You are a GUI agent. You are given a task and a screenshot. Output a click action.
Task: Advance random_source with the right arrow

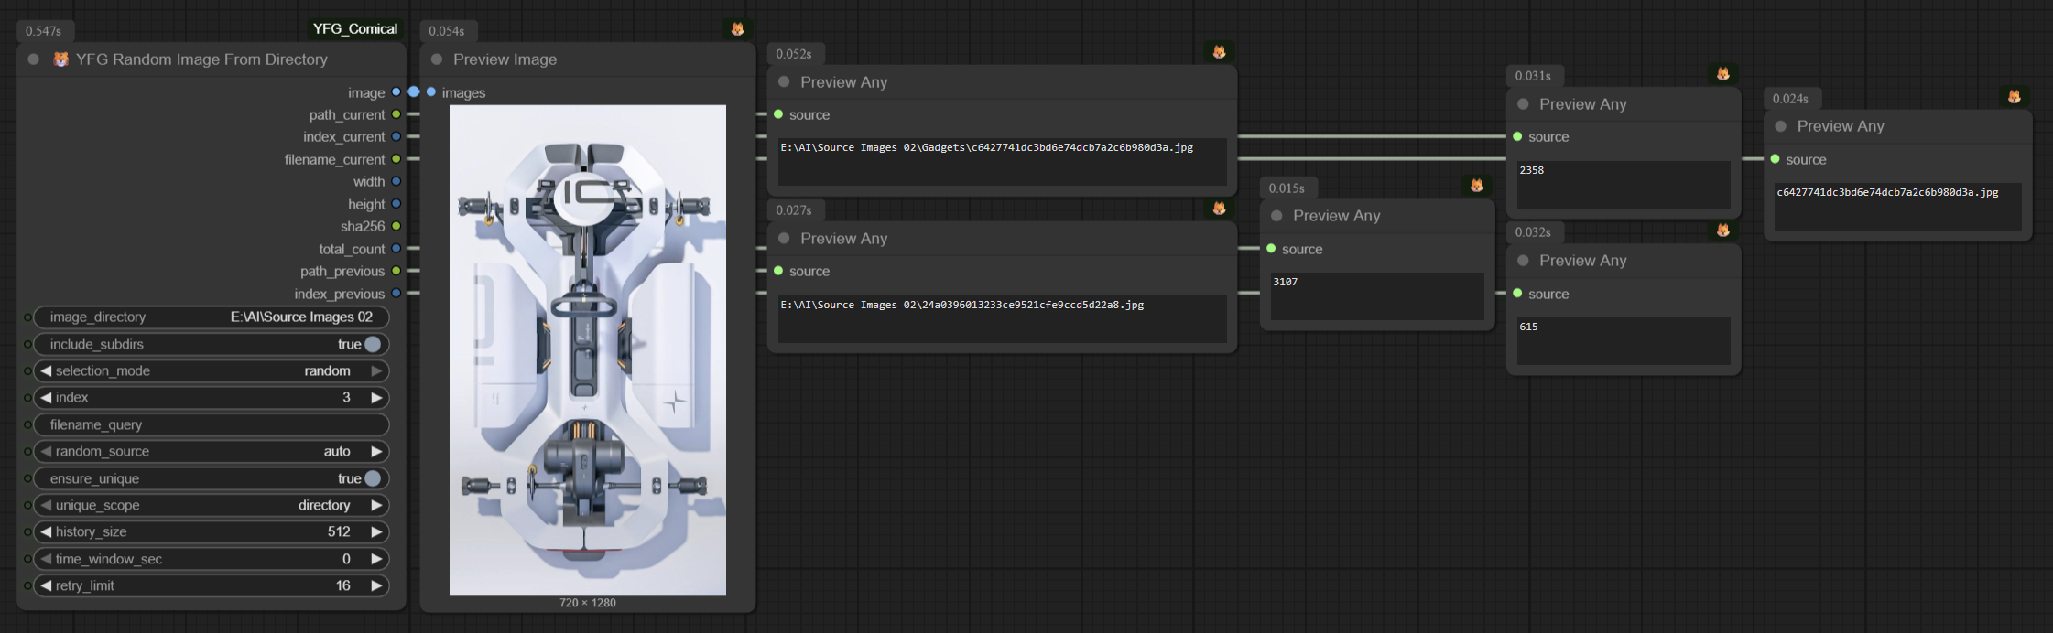376,452
